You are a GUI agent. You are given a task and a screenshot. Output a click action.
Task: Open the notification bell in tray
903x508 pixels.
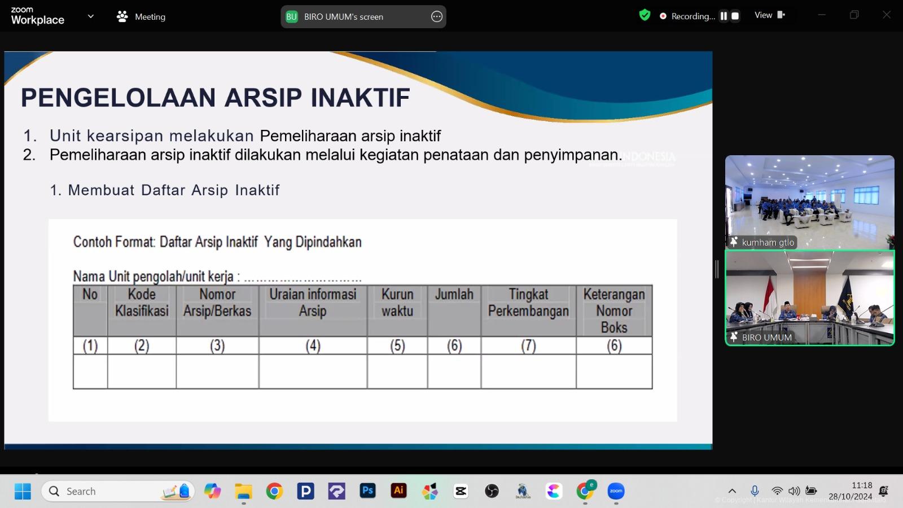pos(884,491)
